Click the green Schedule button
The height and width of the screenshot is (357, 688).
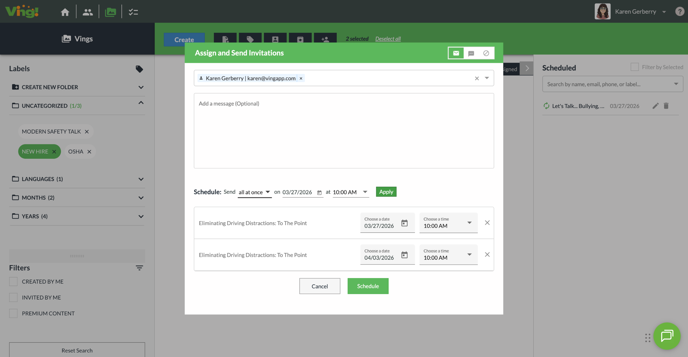368,286
